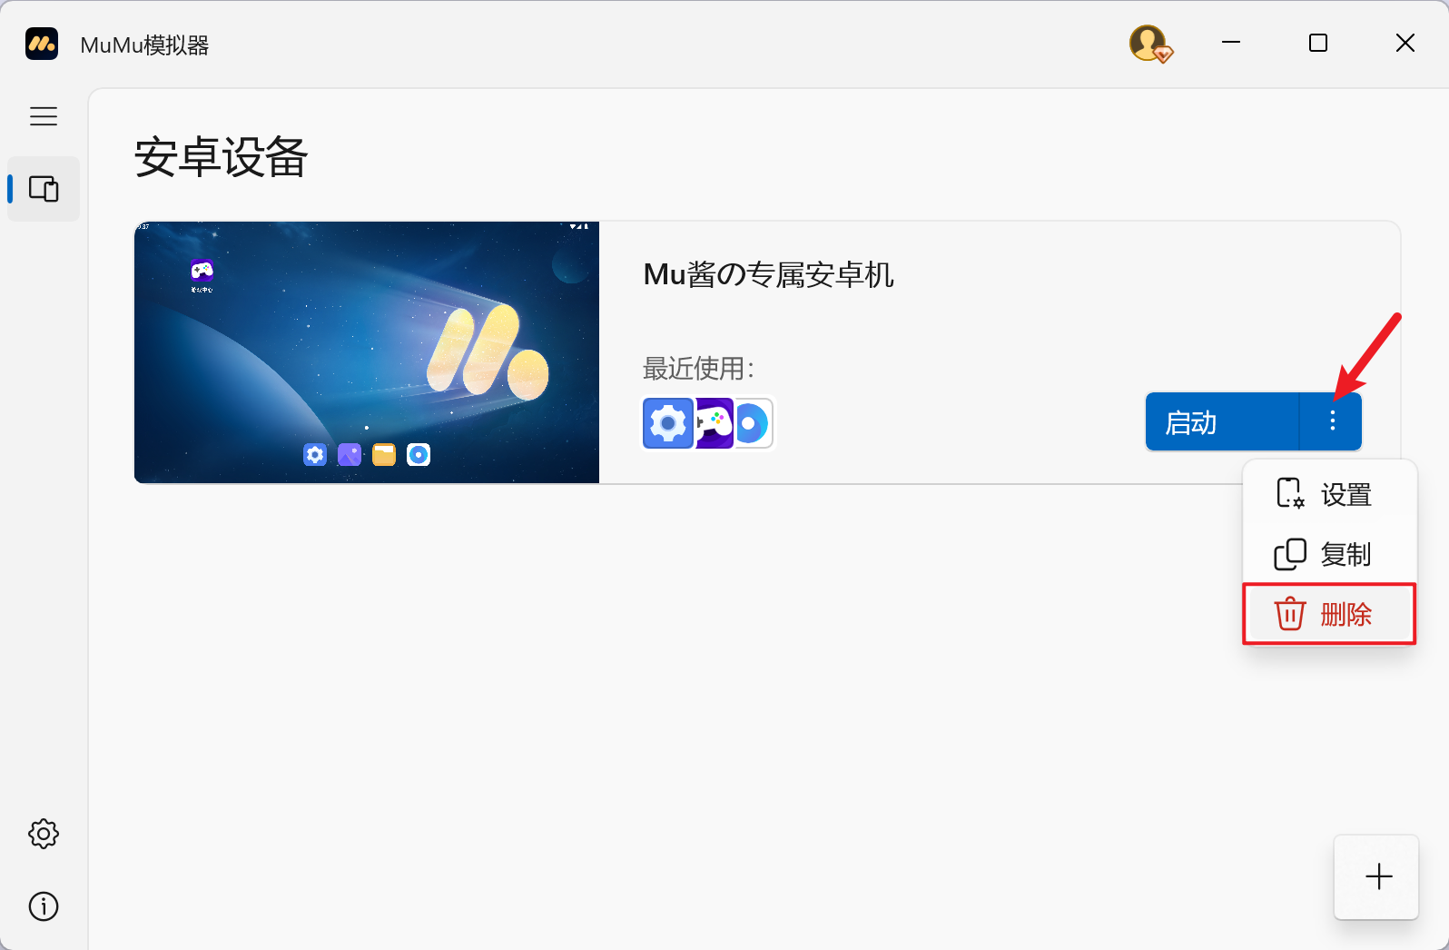This screenshot has height=950, width=1449.
Task: Choose 删除 to delete the device
Action: (1330, 615)
